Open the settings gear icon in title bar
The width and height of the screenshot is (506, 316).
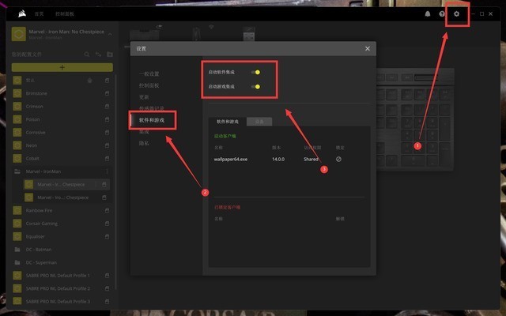tap(456, 14)
